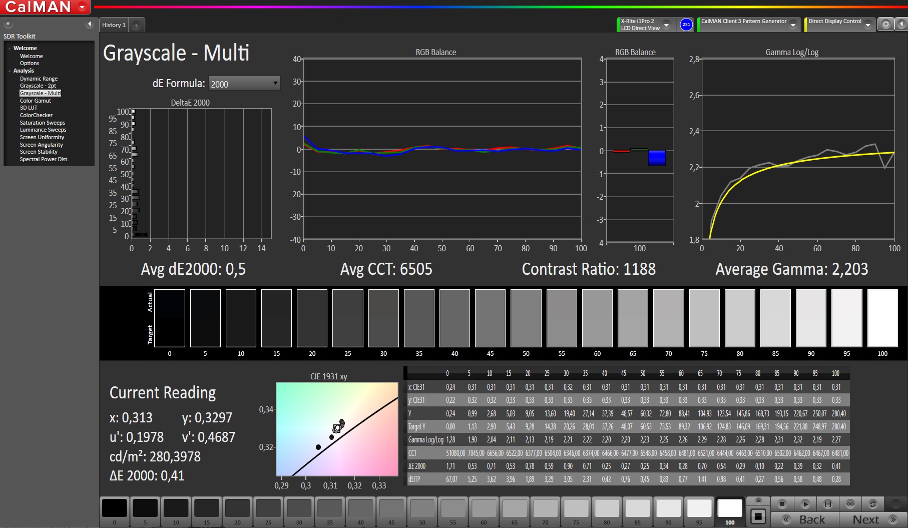Select the 50 gray pattern swatch in bottom strip
Screen dimensions: 908x528
click(422, 511)
